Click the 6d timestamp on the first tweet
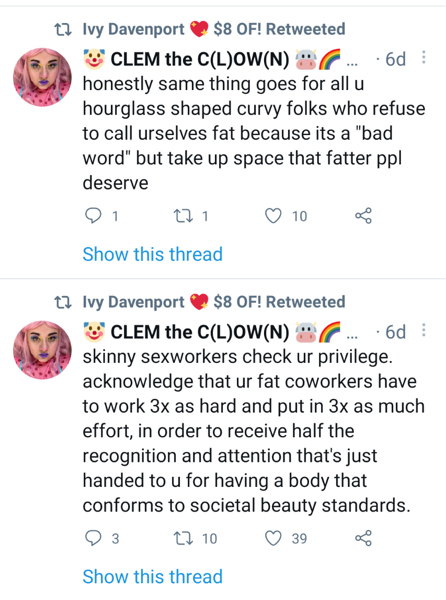The width and height of the screenshot is (446, 600). coord(395,60)
